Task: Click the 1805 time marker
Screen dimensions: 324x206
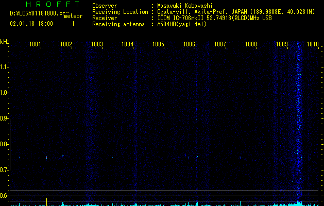Action: coord(158,44)
